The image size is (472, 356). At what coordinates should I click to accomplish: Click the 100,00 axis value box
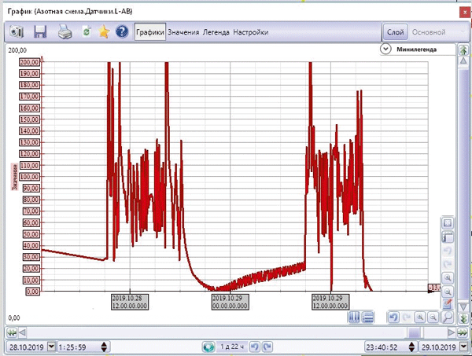point(30,177)
